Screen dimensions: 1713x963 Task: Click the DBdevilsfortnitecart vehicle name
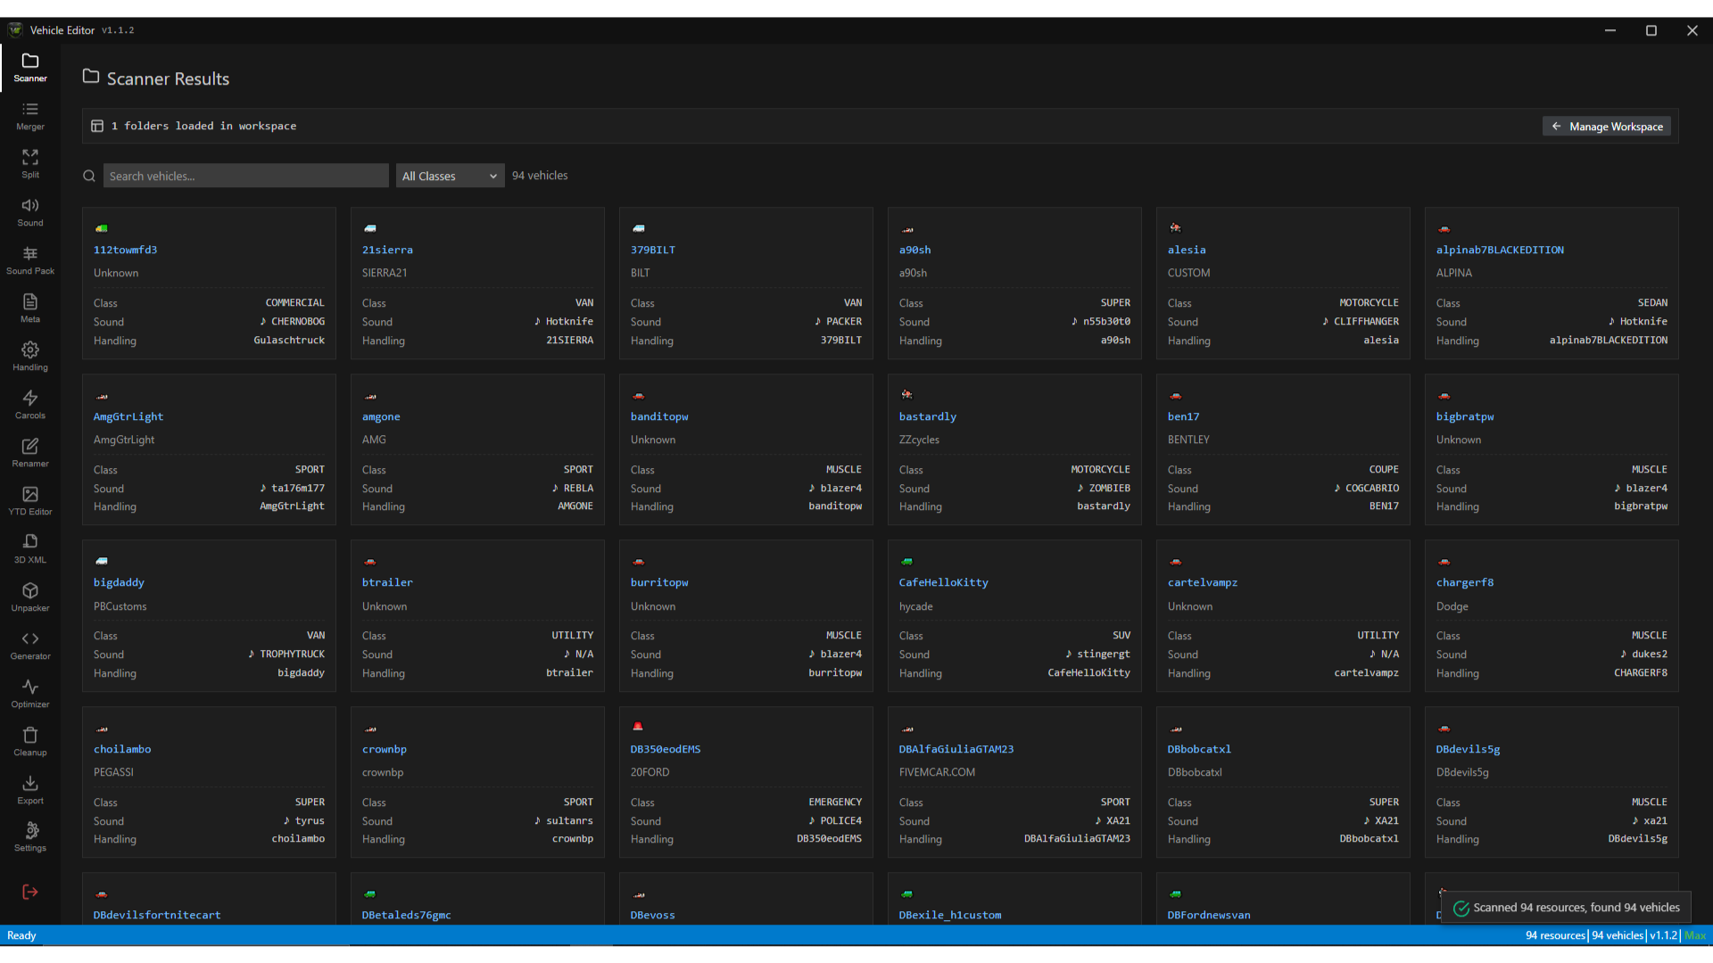click(x=157, y=915)
